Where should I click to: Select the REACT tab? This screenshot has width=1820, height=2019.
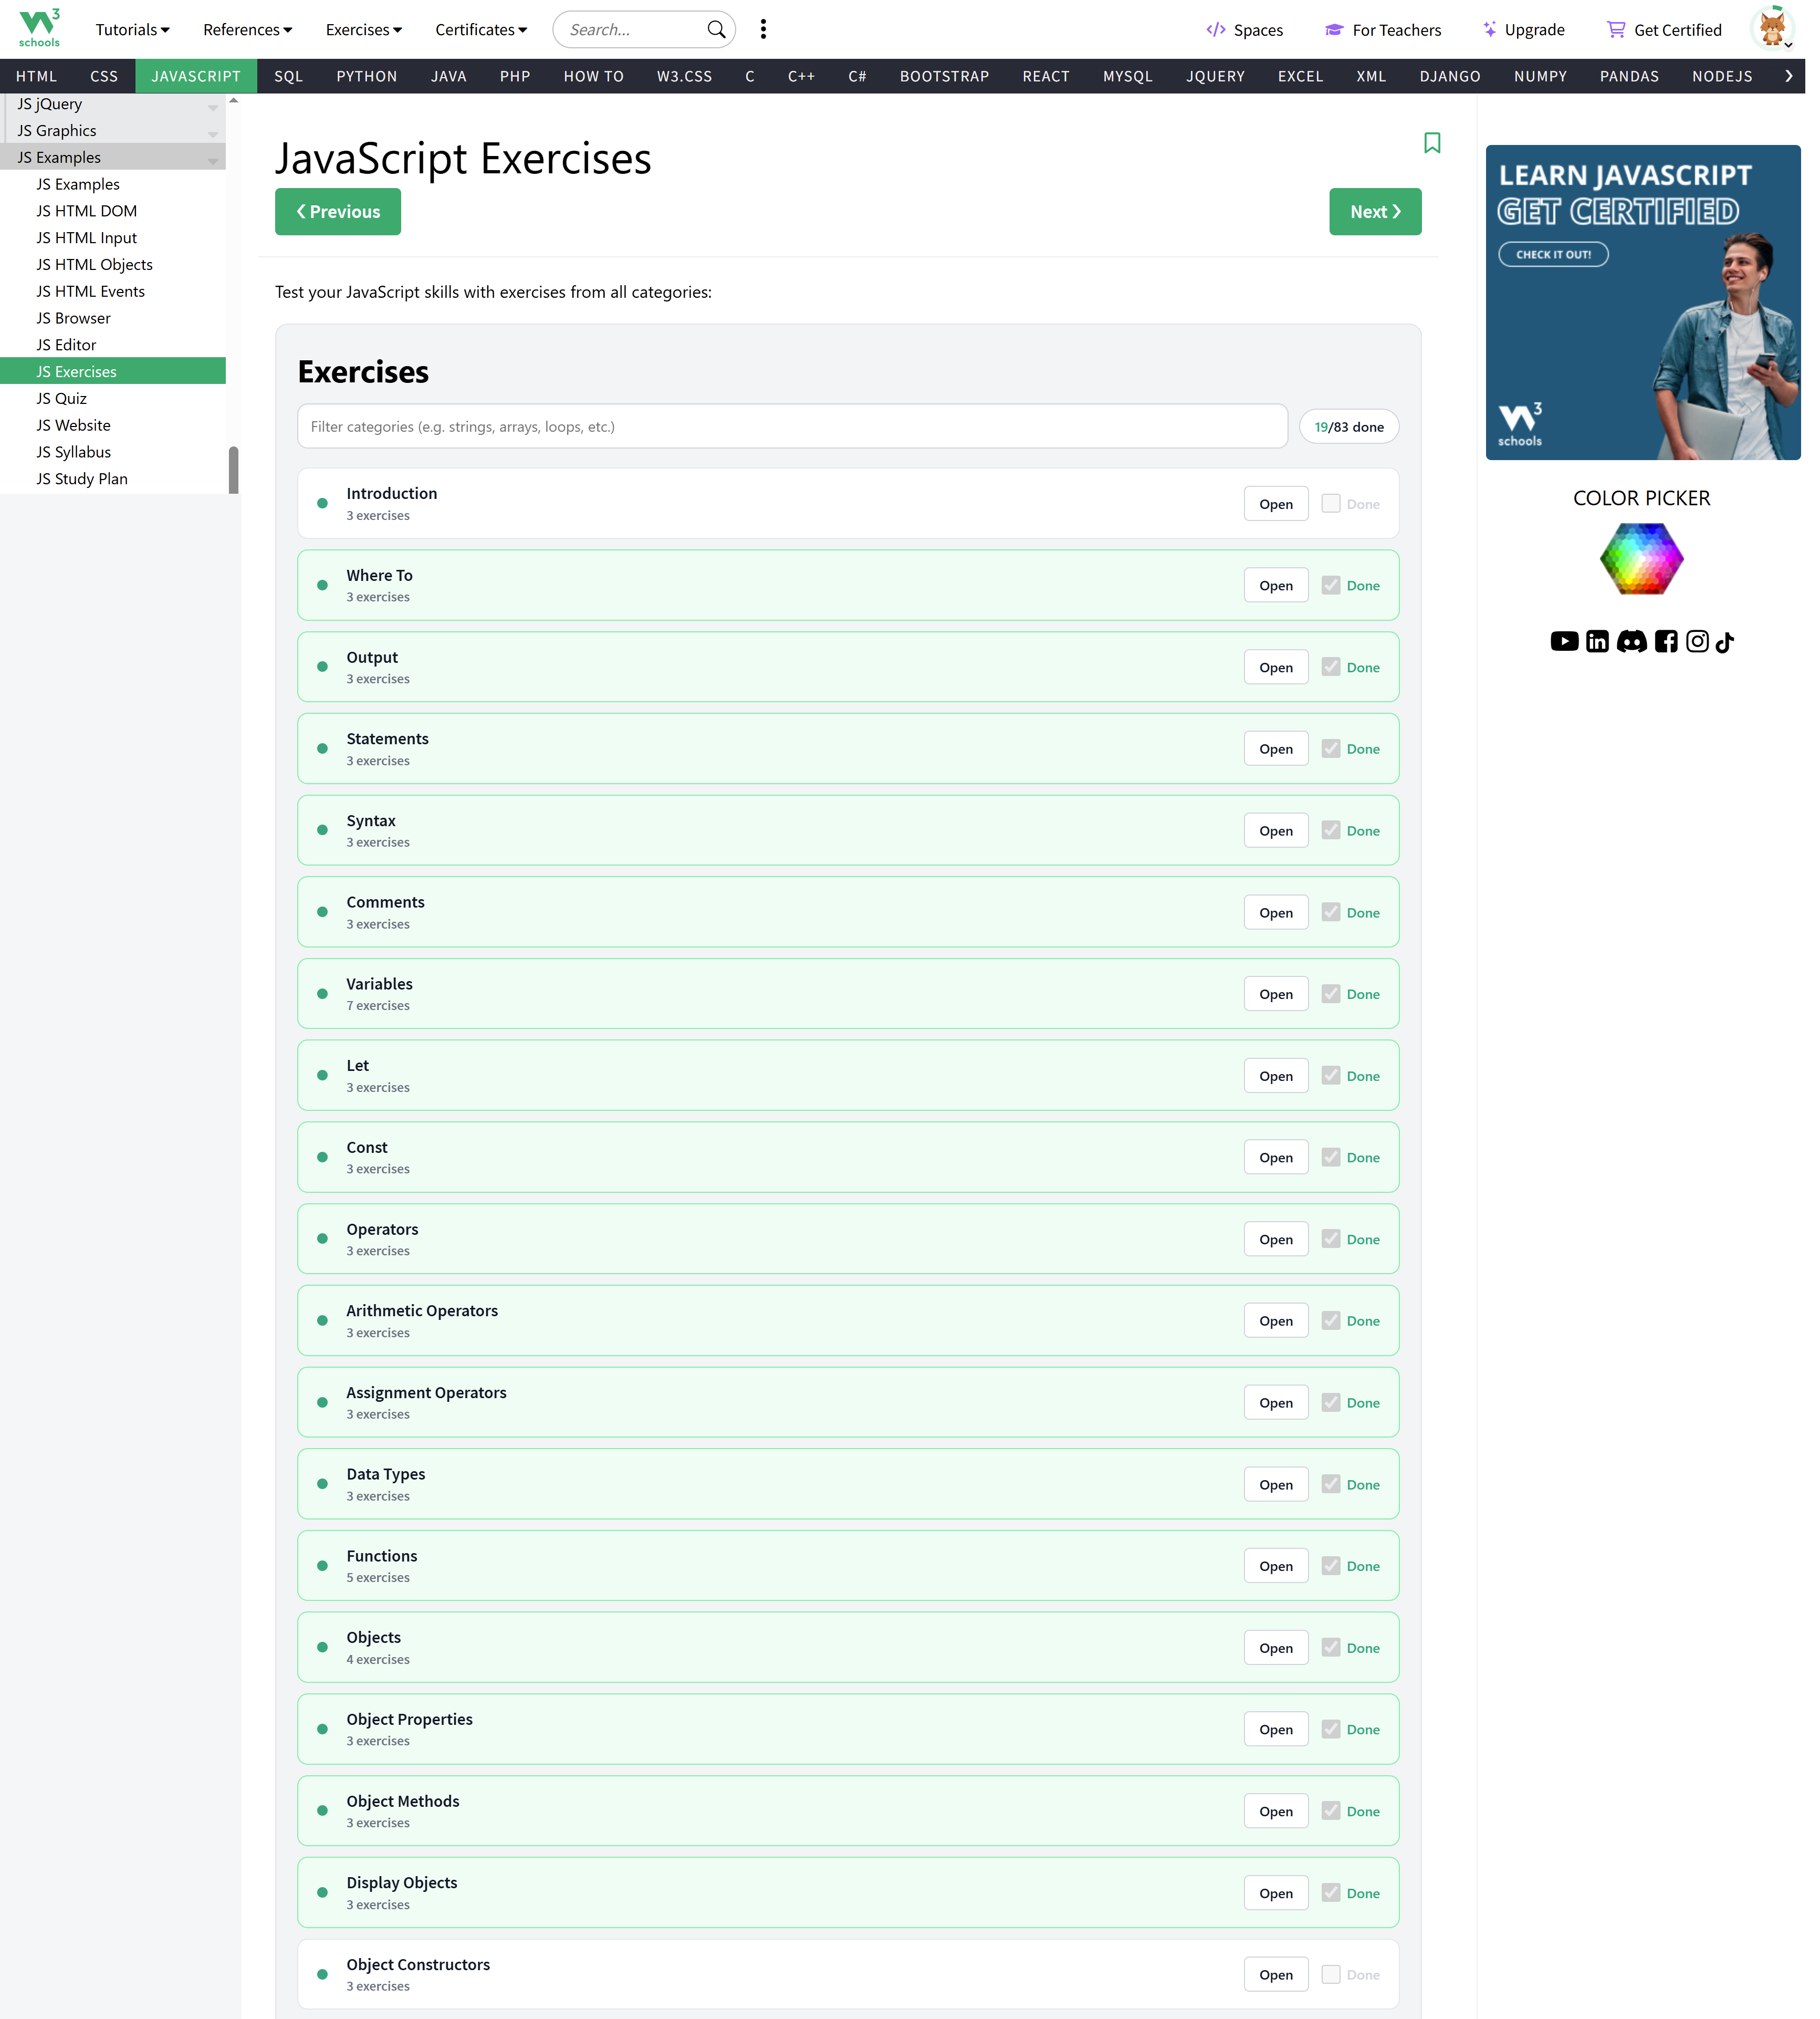coord(1046,76)
